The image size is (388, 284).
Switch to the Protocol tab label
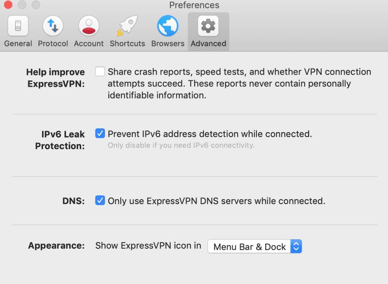click(53, 44)
